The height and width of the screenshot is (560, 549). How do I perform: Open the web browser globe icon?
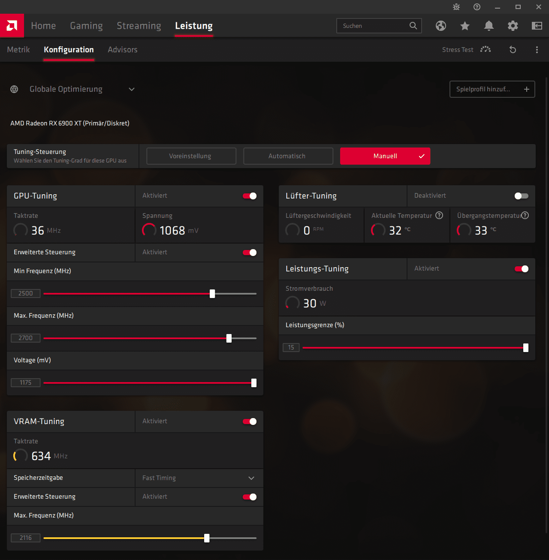pyautogui.click(x=441, y=26)
